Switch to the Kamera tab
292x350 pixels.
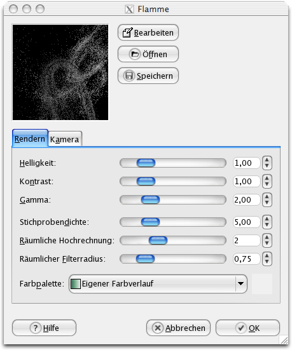[x=65, y=139]
